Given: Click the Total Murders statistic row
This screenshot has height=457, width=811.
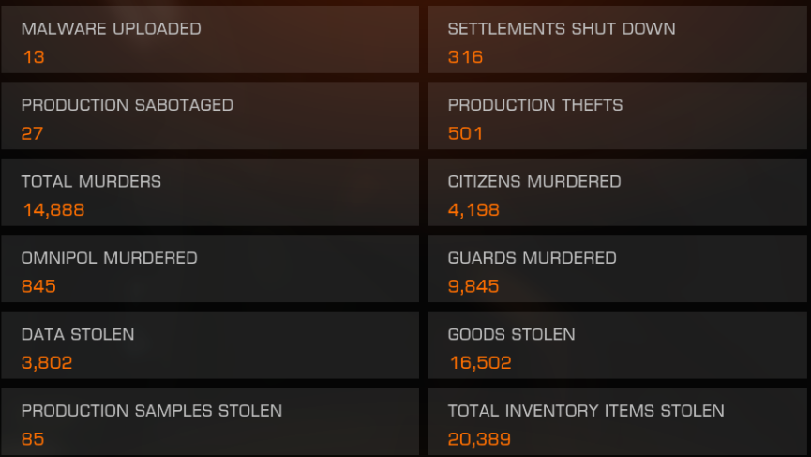Looking at the screenshot, I should point(210,192).
